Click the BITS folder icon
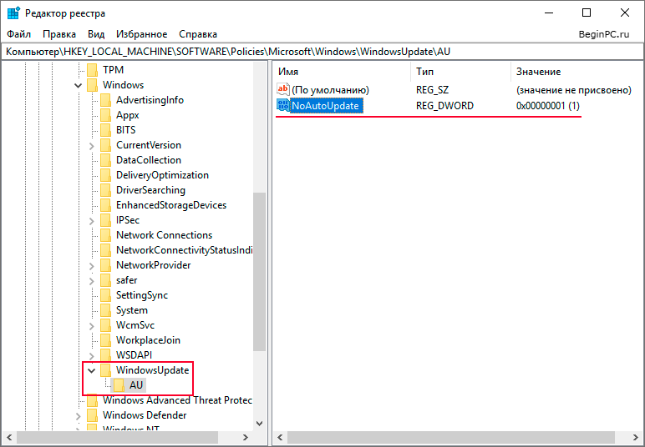 106,130
